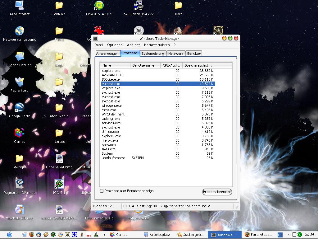Open the ? help menu
318x239 pixels.
[x=175, y=45]
